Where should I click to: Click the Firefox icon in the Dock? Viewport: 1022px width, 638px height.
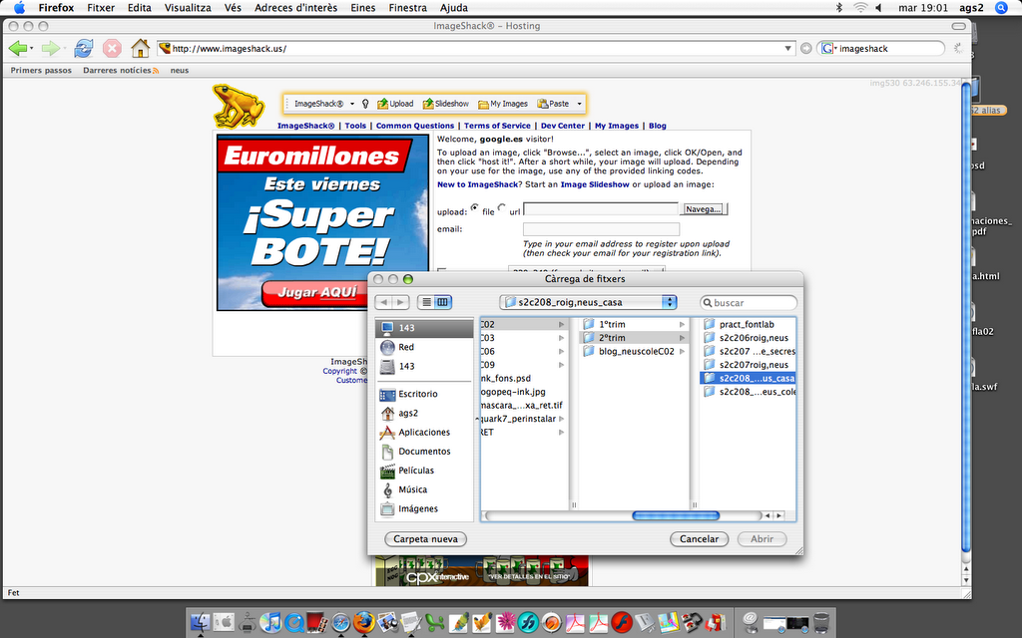pyautogui.click(x=364, y=623)
